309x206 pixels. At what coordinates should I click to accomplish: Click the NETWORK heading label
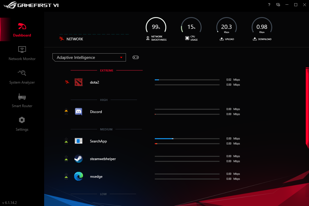tap(75, 39)
